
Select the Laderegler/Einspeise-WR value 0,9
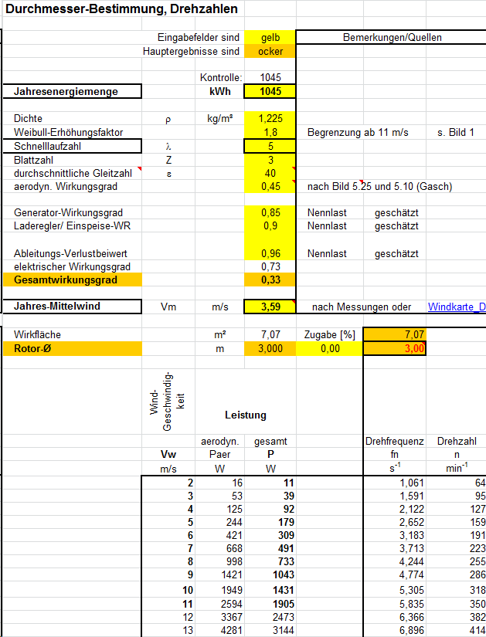[270, 226]
